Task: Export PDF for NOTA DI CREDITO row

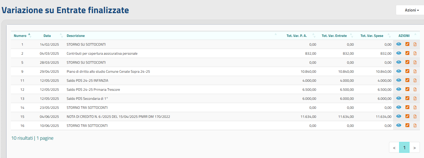Action: (415, 116)
